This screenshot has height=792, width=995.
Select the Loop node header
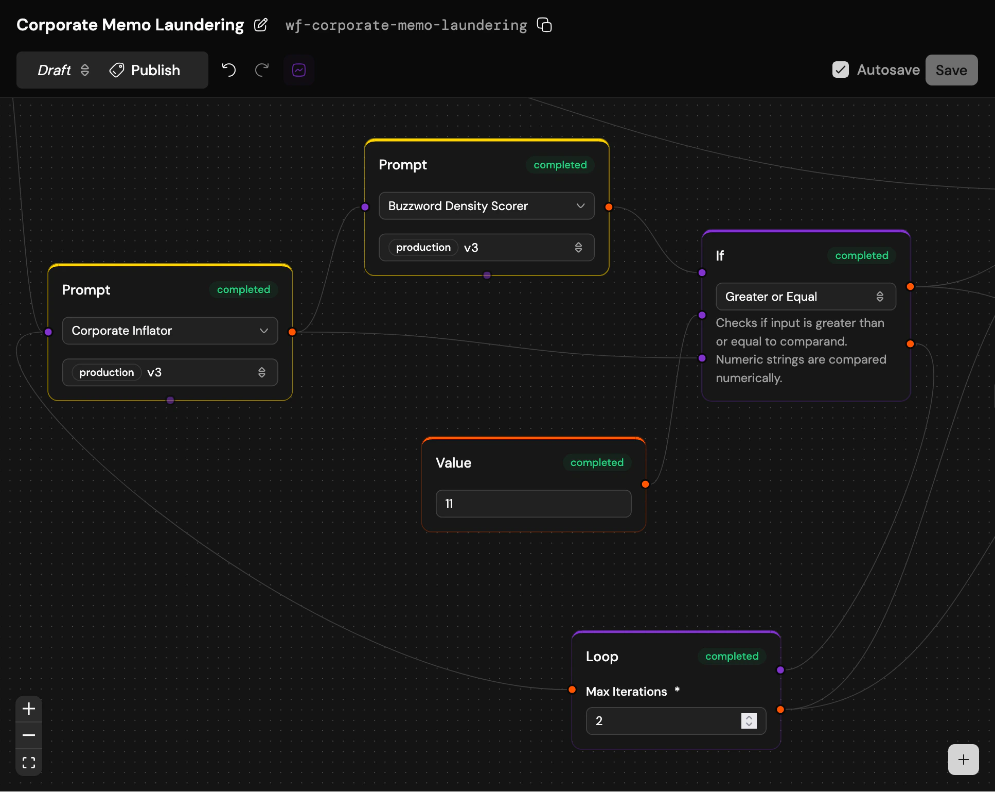[x=602, y=657]
